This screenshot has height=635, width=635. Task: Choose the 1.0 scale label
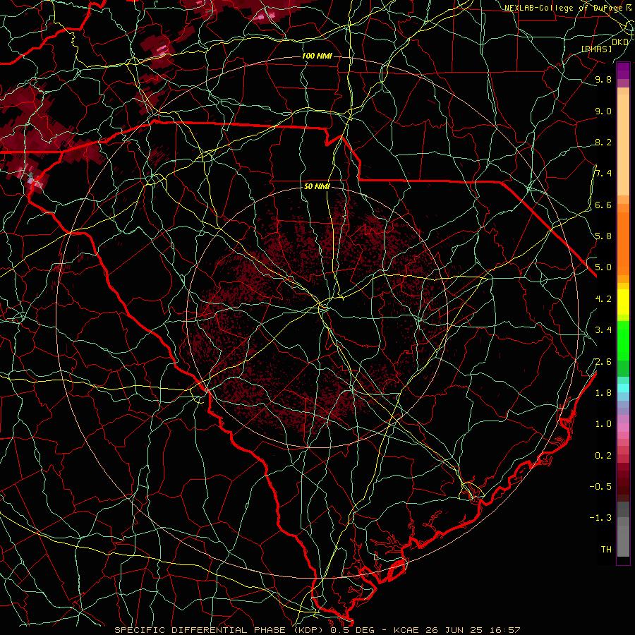pyautogui.click(x=603, y=424)
